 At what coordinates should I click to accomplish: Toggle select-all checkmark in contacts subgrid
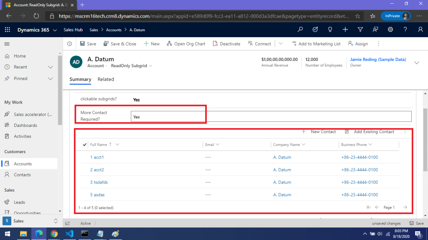pyautogui.click(x=85, y=145)
